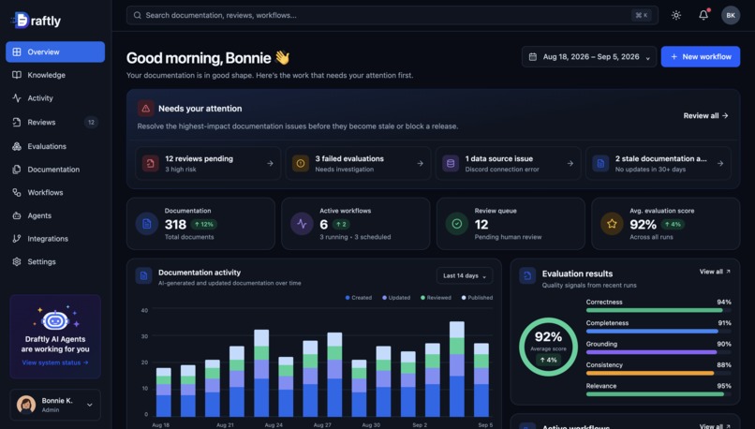Screen dimensions: 755x429
Task: Open the 3 failed evaluations arrow
Action: 421,164
